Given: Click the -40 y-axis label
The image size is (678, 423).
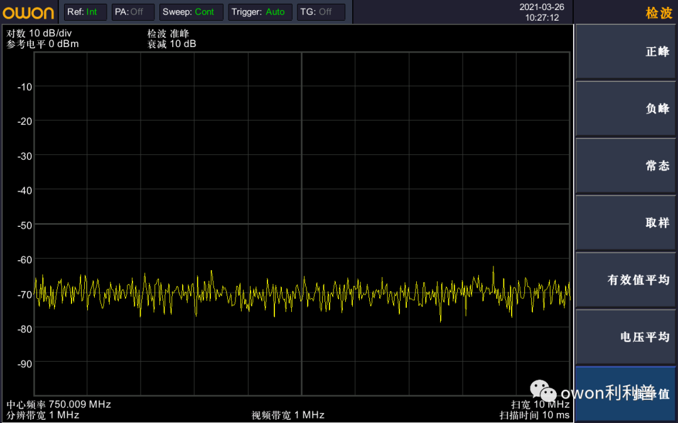Looking at the screenshot, I should (x=24, y=191).
